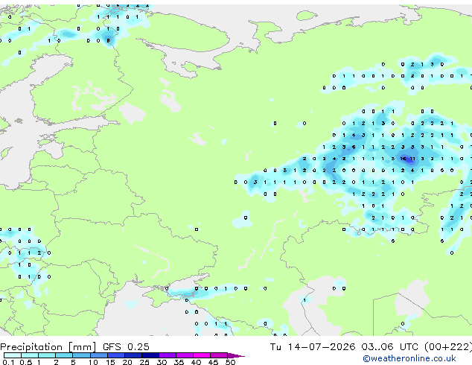The image size is (472, 365).
Task: Pick the 10–15 mm blue legend swatch
Action: coord(99,355)
